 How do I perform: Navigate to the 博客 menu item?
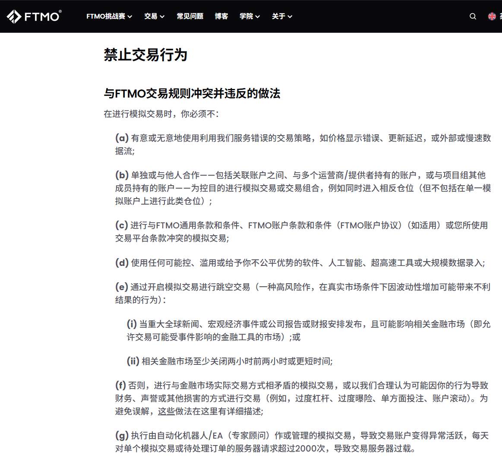(221, 16)
